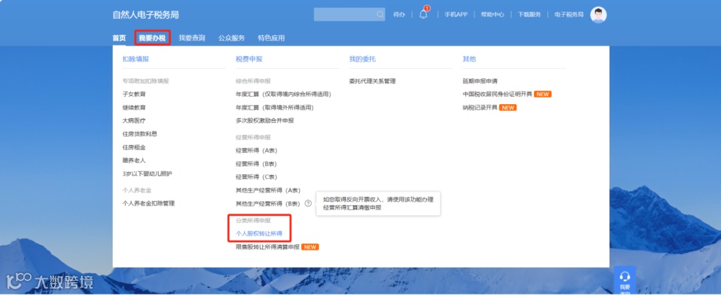Open 委托代理关系管理
Image resolution: width=721 pixels, height=295 pixels.
point(373,81)
